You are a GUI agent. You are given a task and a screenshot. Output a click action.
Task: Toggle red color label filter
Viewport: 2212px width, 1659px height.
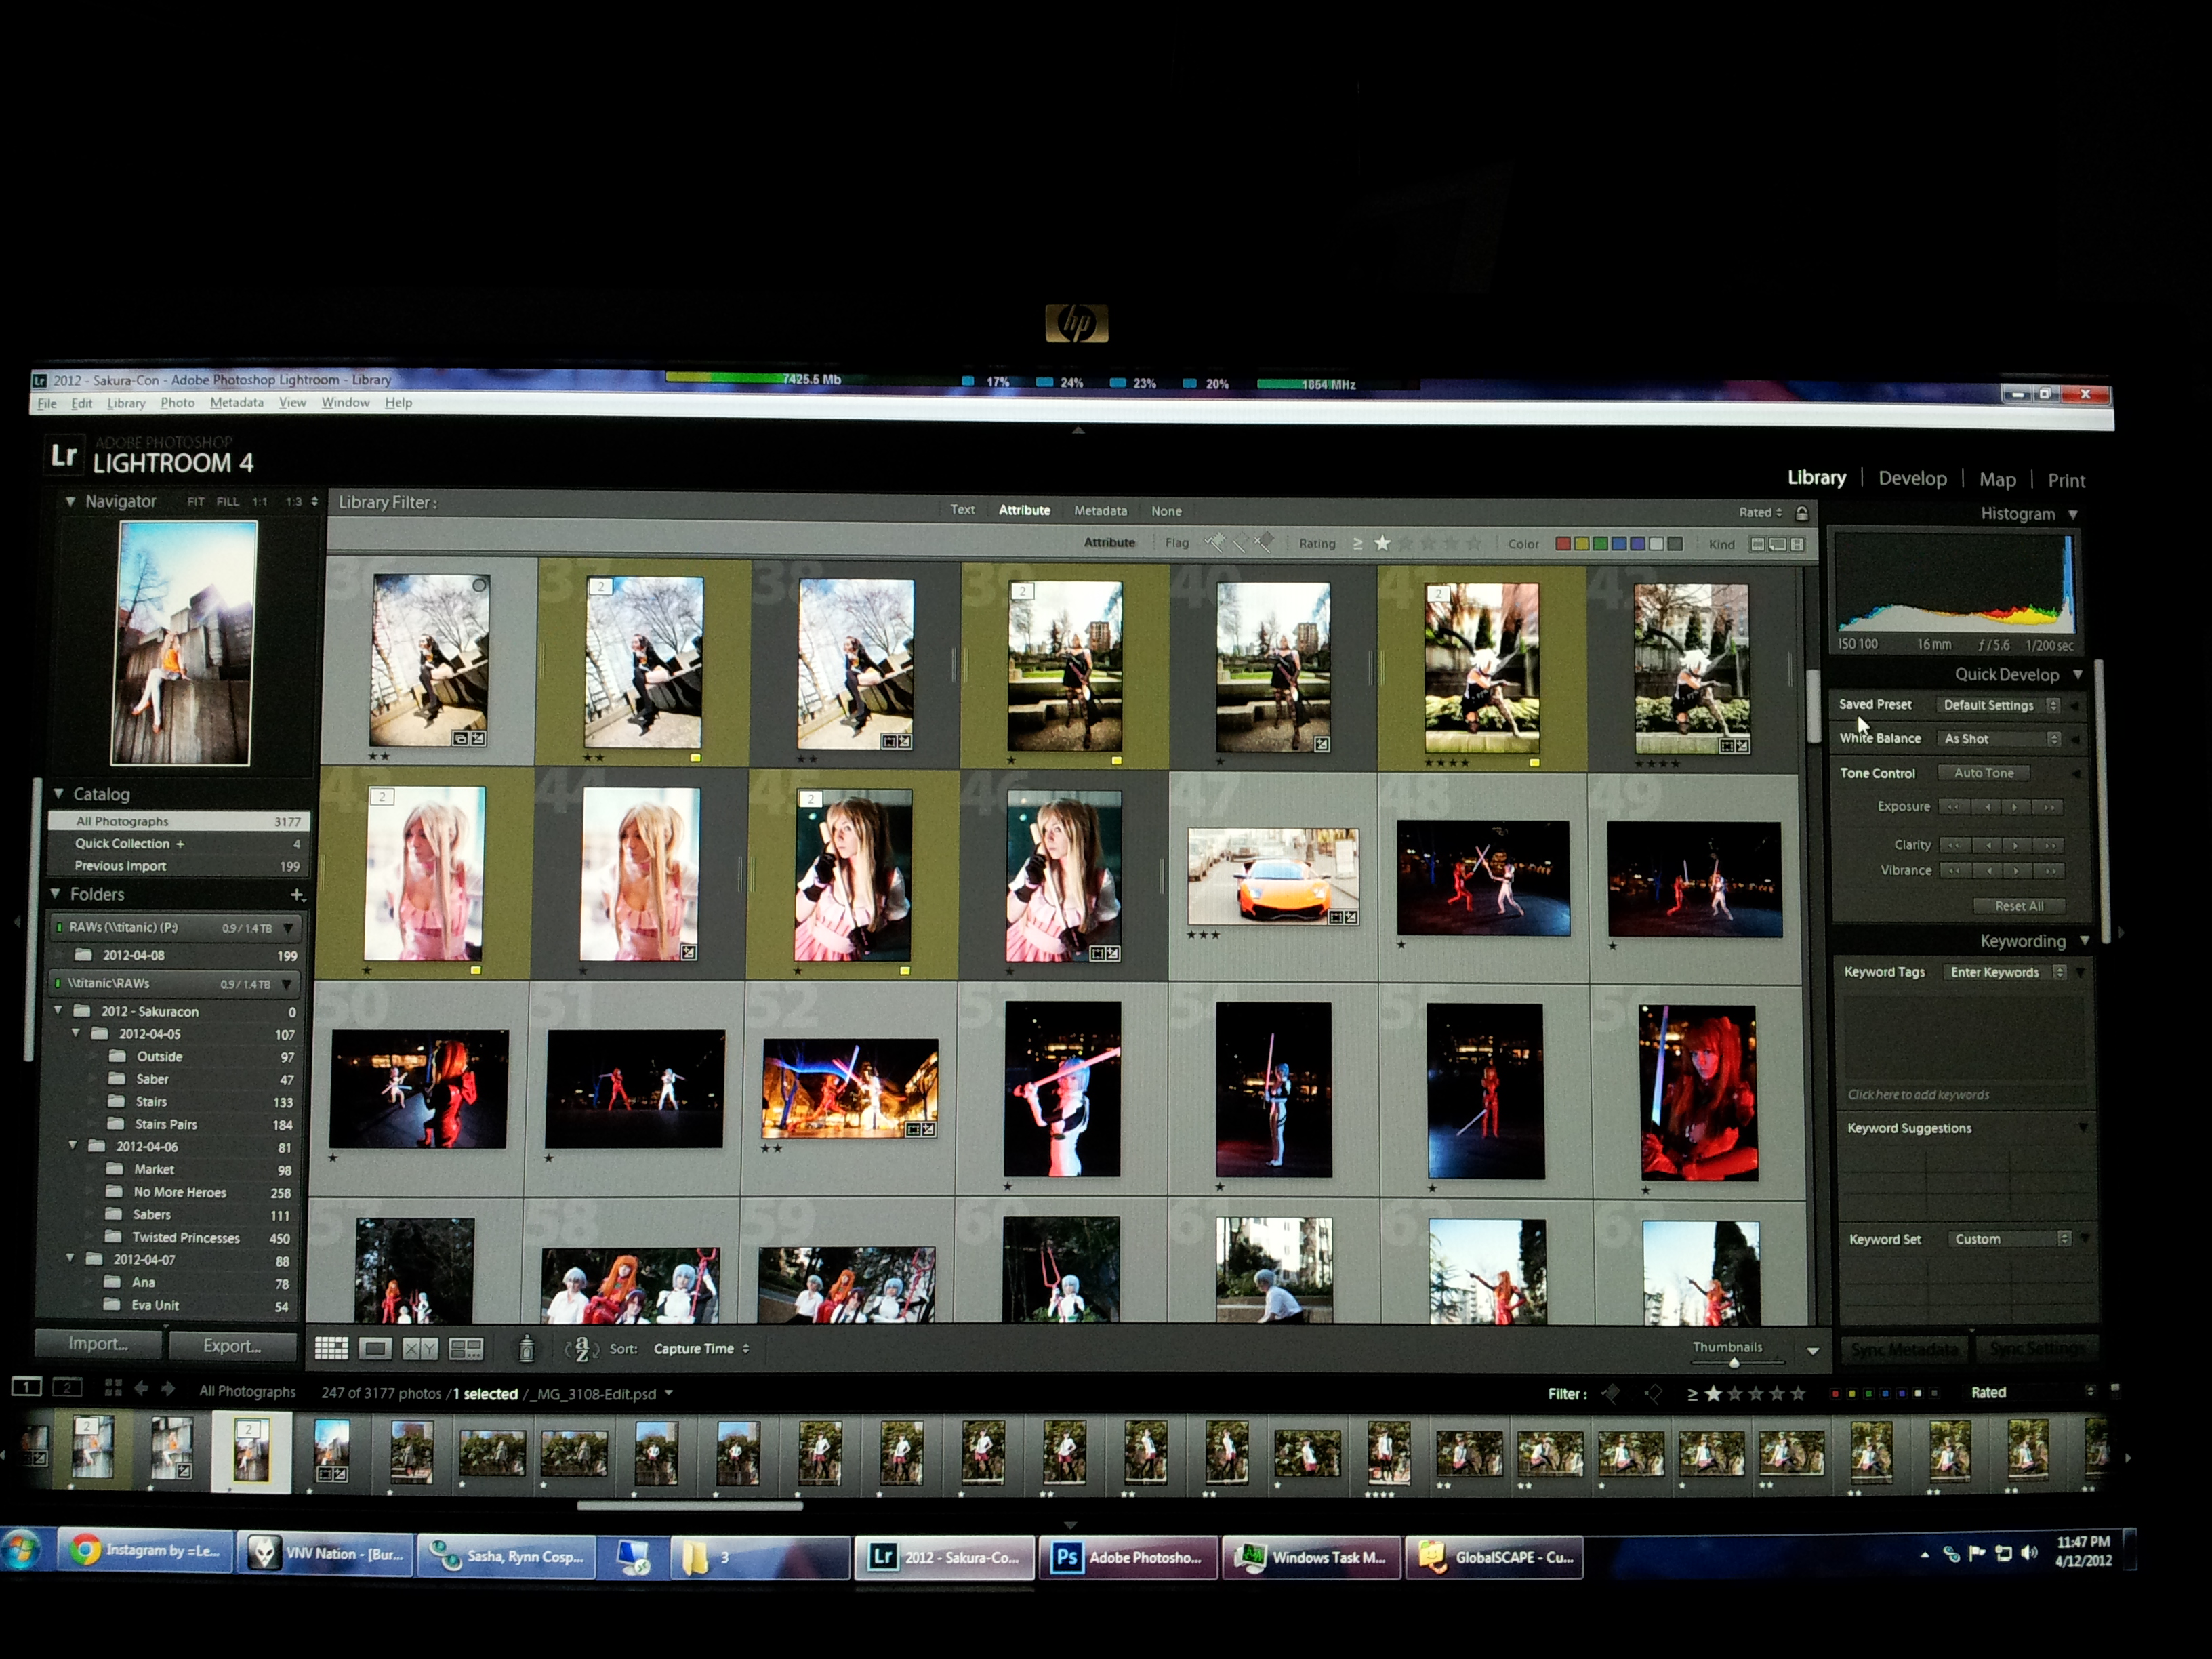[x=1562, y=544]
